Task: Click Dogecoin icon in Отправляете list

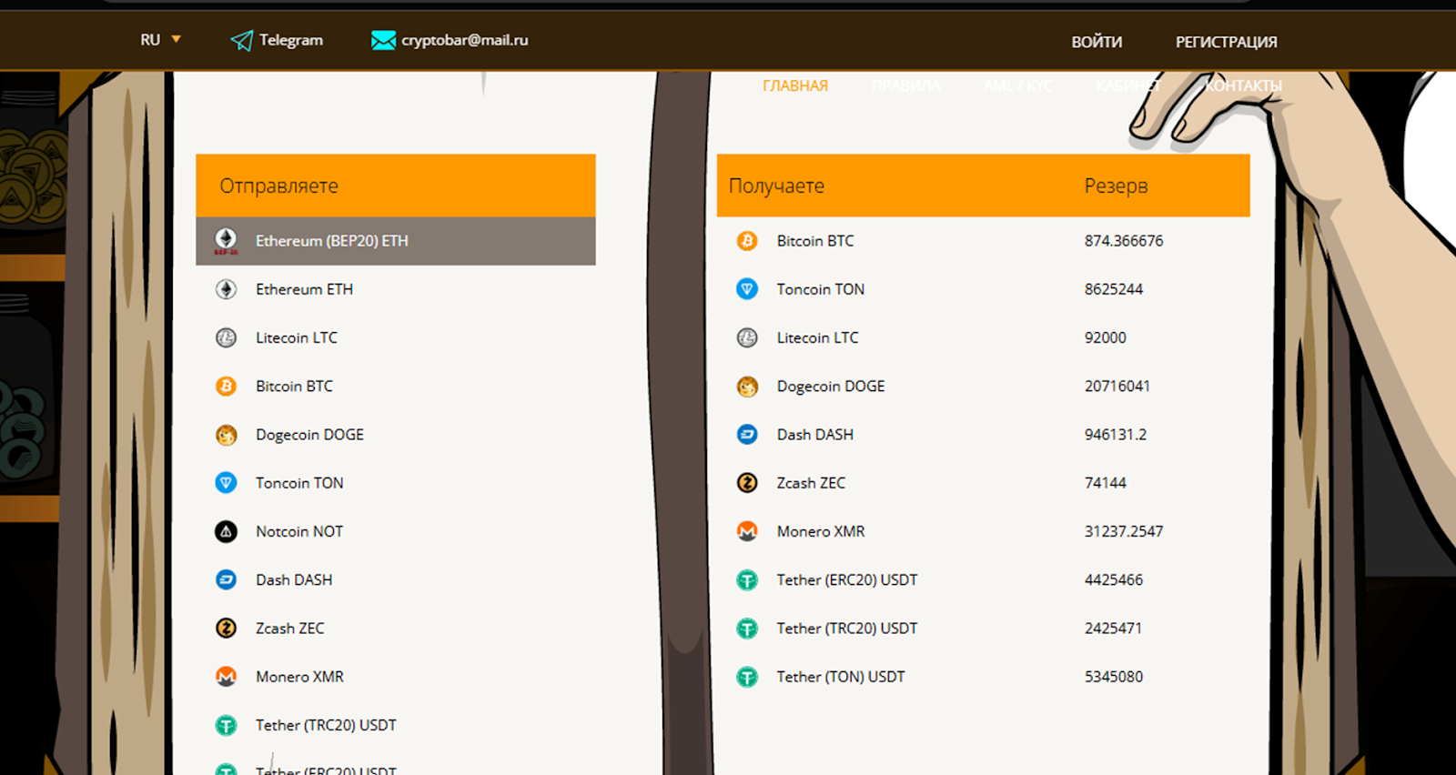Action: 226,435
